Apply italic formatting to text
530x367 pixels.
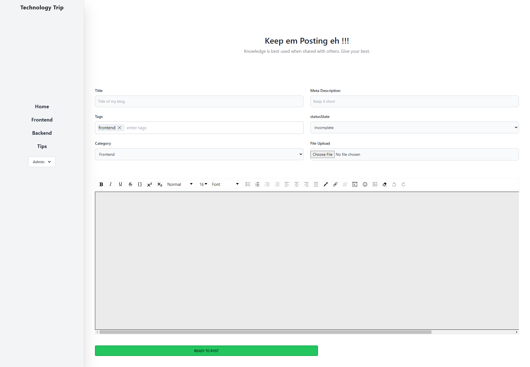110,184
